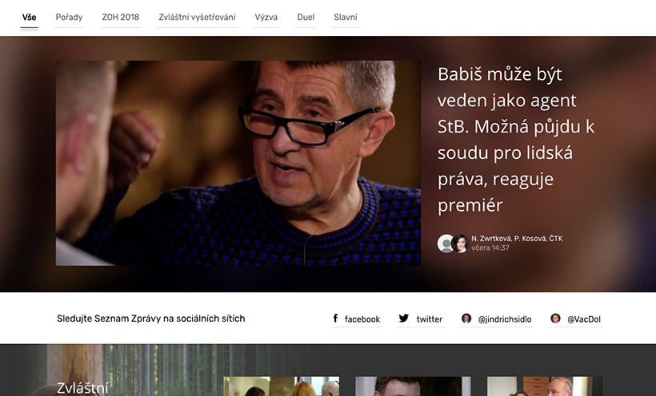Click the Twitter bird icon

[404, 319]
